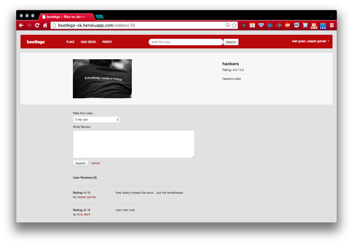Click the bootlegz brand logo
The image size is (353, 245).
pos(36,42)
